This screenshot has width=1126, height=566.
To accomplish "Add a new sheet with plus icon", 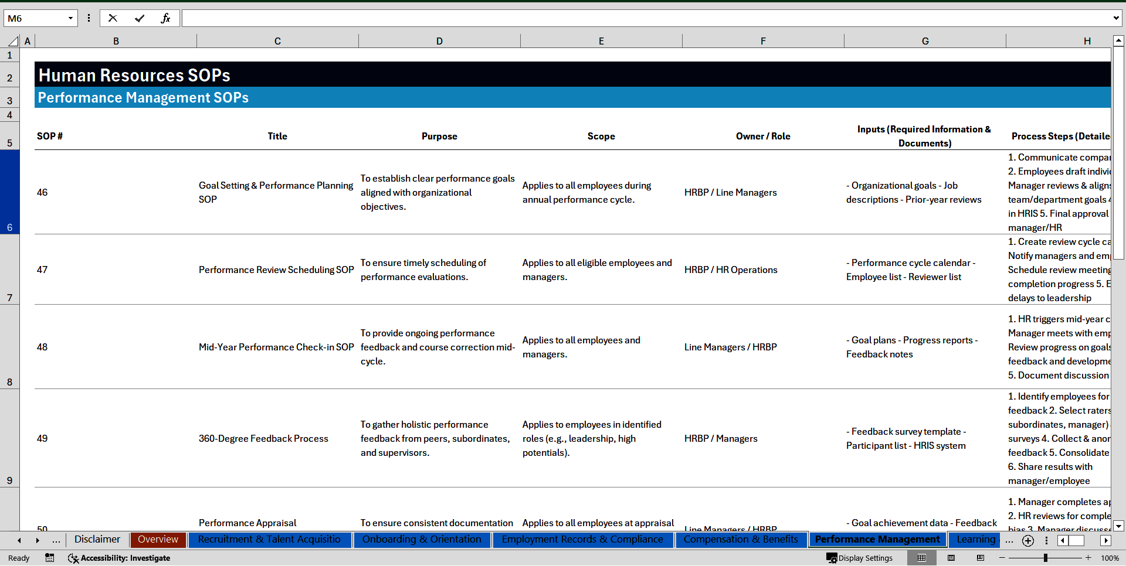I will click(x=1027, y=541).
